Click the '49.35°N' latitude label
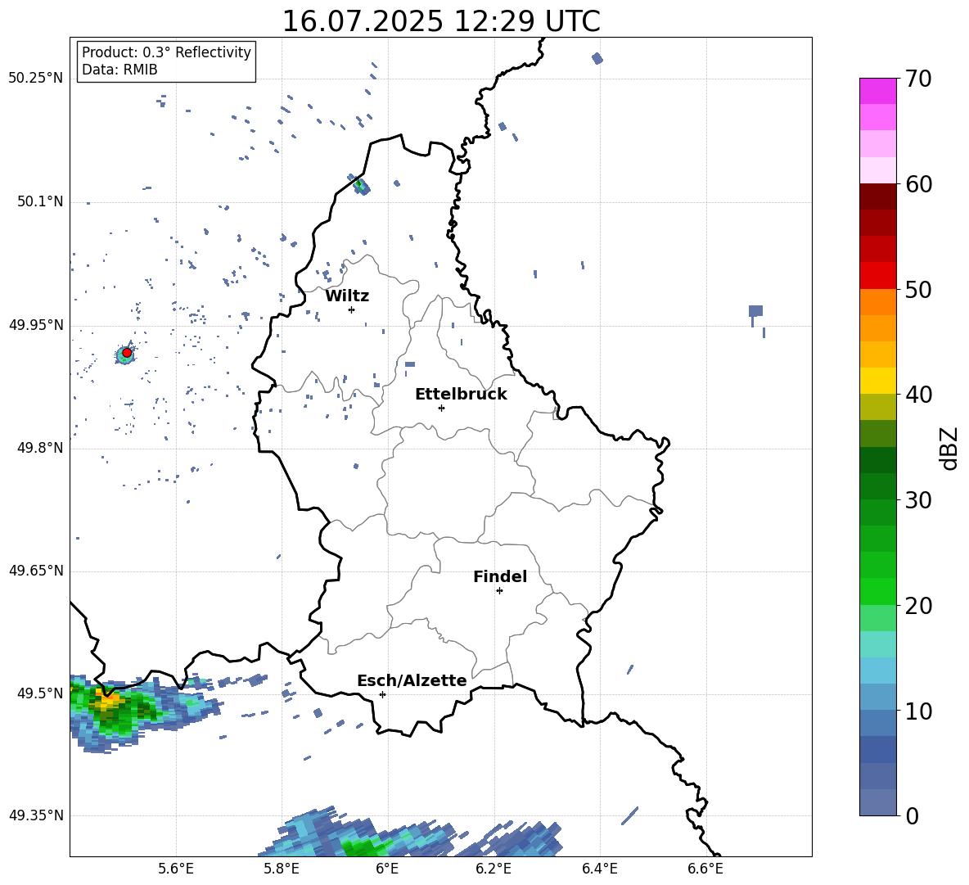Viewport: 969px width, 885px height. click(36, 815)
